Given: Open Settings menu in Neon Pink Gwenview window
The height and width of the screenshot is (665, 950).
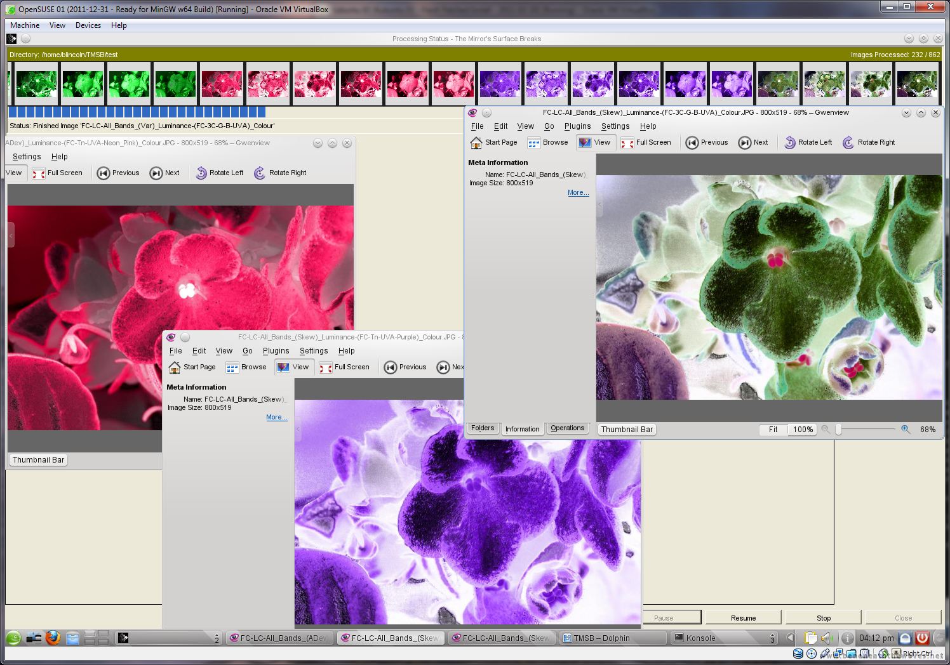Looking at the screenshot, I should tap(27, 157).
